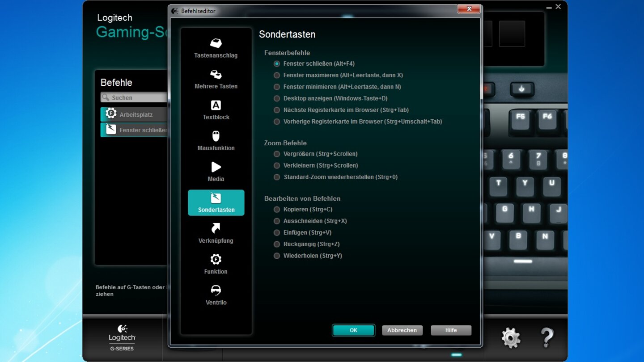Click the 'Fensterbefehle' section heading
The image size is (644, 362).
coord(287,53)
